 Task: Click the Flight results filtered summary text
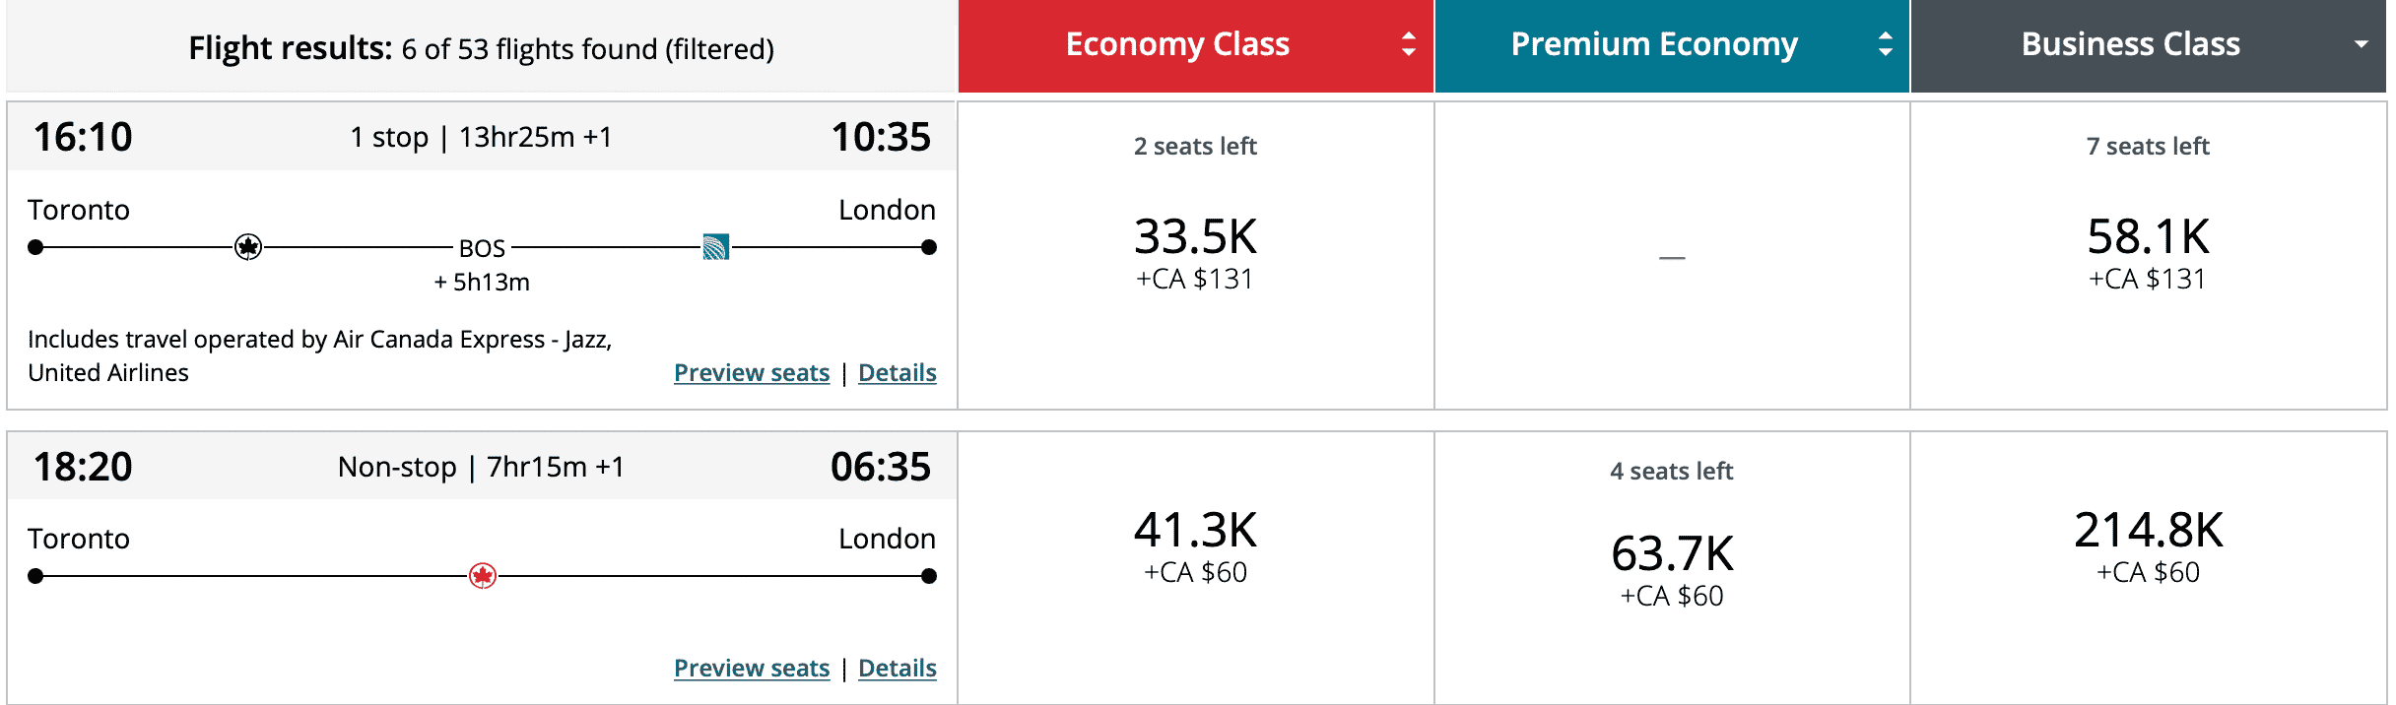[x=481, y=48]
